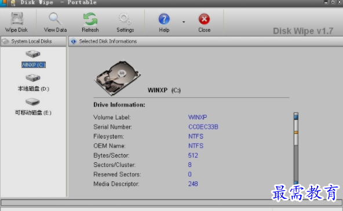Image resolution: width=343 pixels, height=211 pixels.
Task: Click the WINXP volume label value
Action: click(x=198, y=117)
